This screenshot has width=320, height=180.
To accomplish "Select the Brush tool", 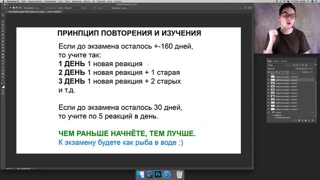I will (3, 38).
